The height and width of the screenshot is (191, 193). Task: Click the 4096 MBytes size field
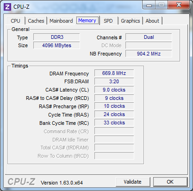56,45
